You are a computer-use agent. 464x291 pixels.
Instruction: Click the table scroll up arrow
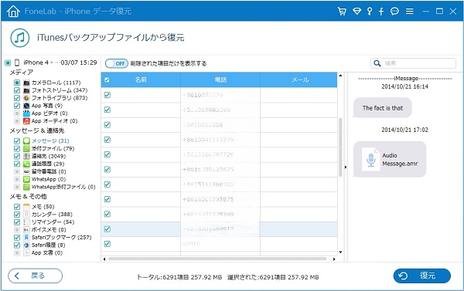click(x=340, y=76)
